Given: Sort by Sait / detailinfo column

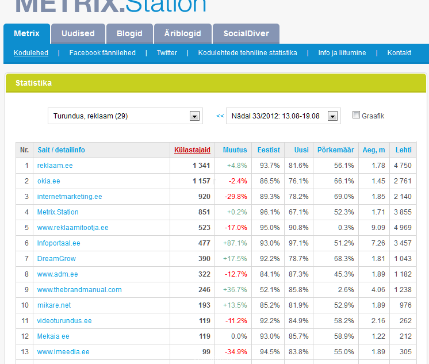Looking at the screenshot, I should 62,150.
